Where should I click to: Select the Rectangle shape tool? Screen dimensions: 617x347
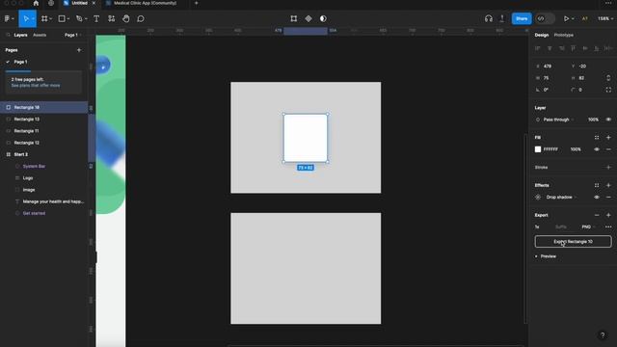click(x=62, y=18)
